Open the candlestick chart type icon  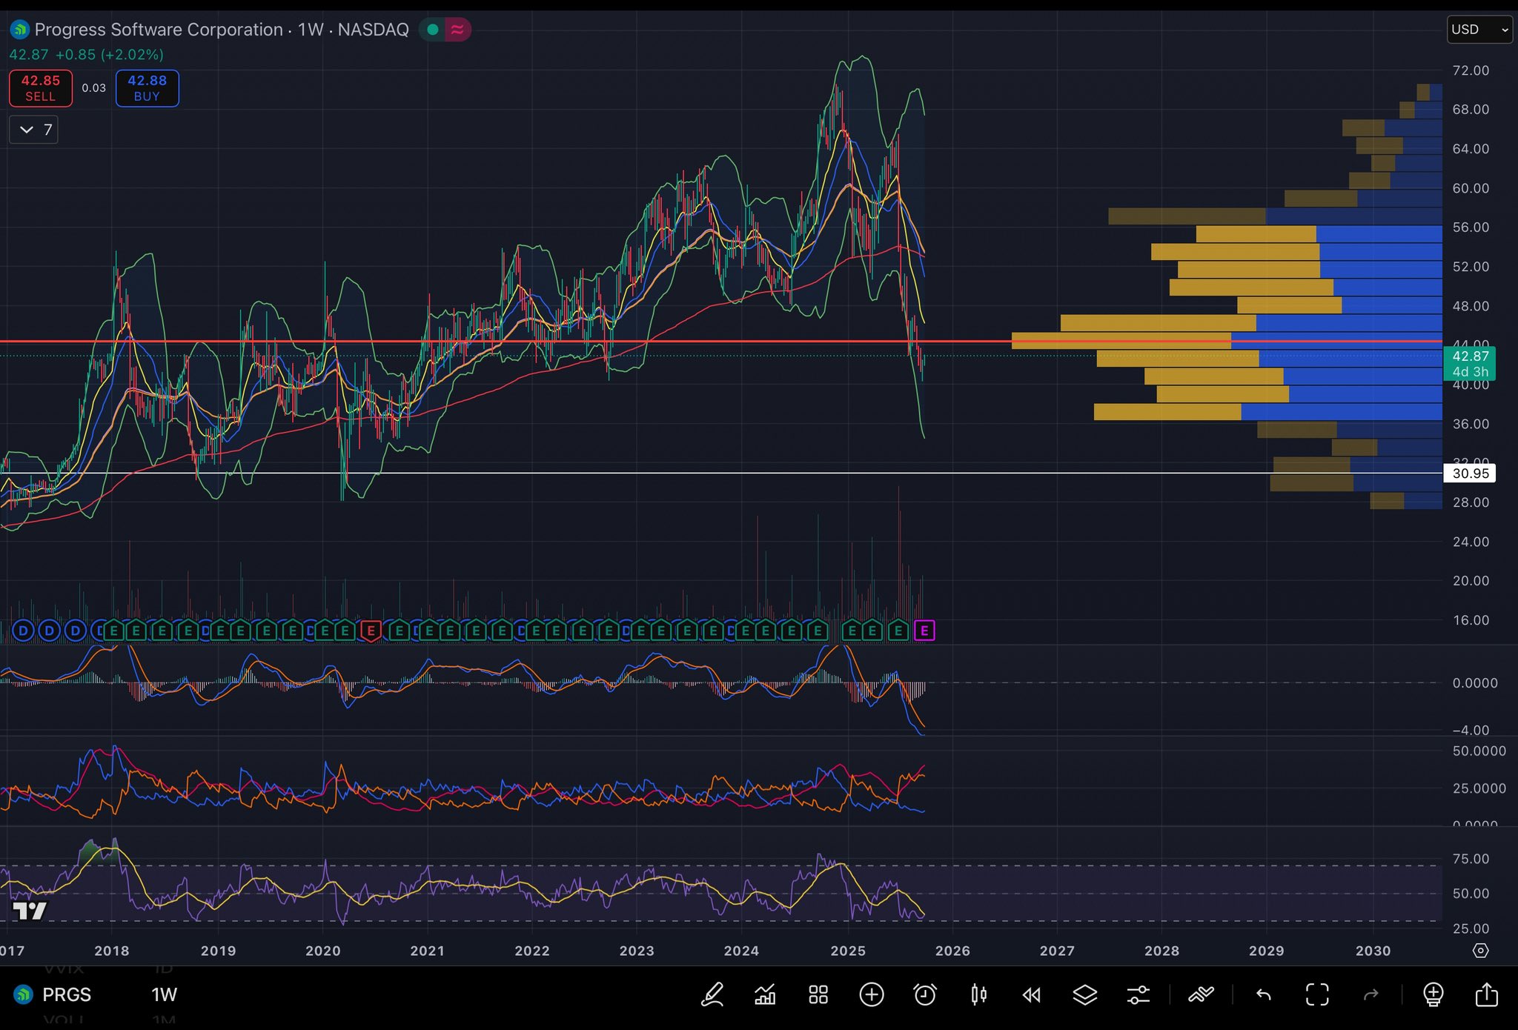(978, 994)
